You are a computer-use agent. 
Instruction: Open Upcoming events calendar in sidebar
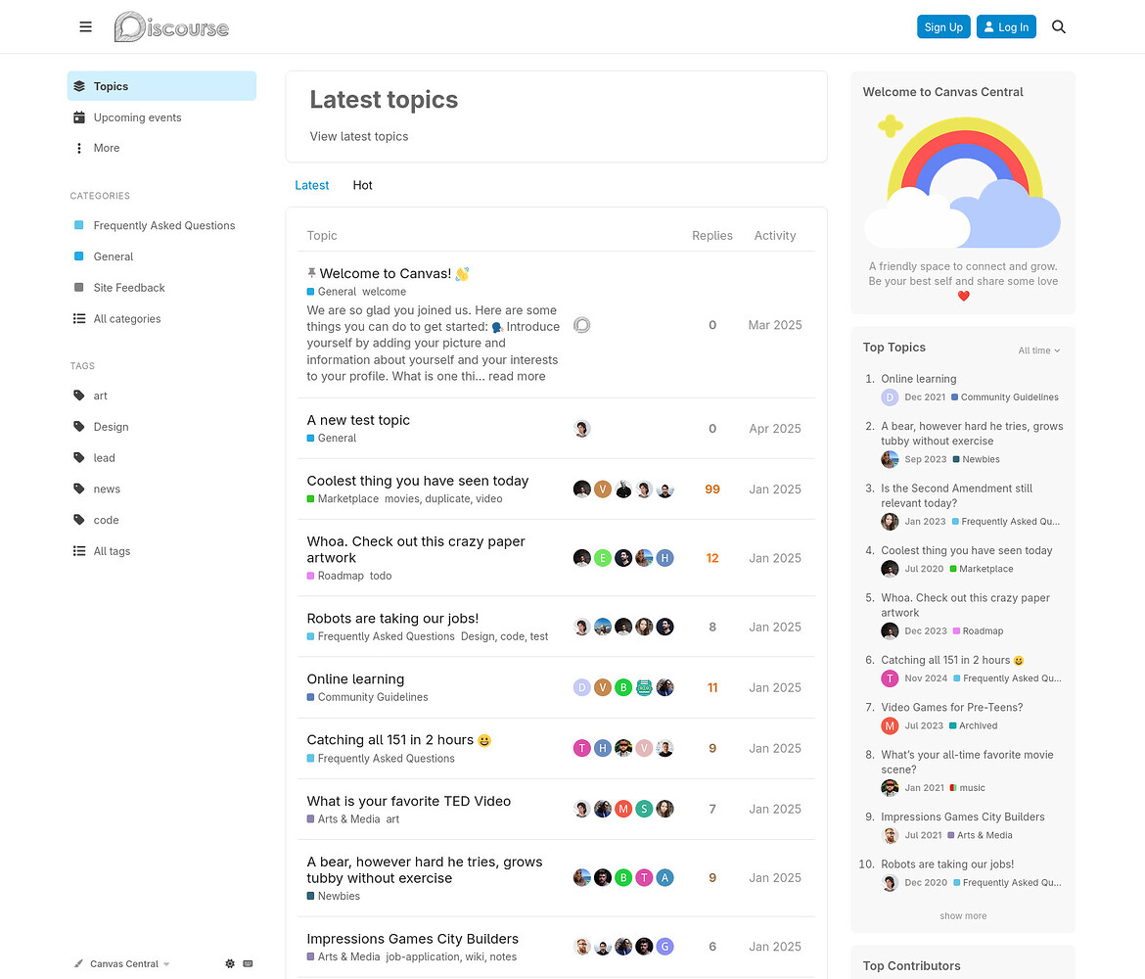coord(137,117)
